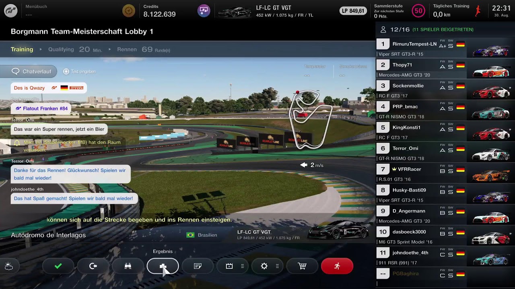
Task: Select player Terror_Omi in player list
Action: [x=445, y=152]
